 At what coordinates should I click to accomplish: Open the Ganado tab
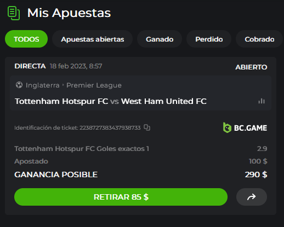(160, 39)
